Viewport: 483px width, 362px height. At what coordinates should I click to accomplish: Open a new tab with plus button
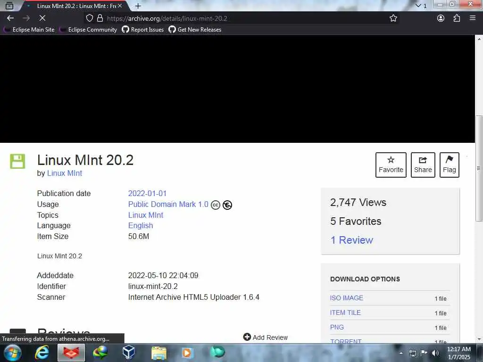click(x=138, y=6)
